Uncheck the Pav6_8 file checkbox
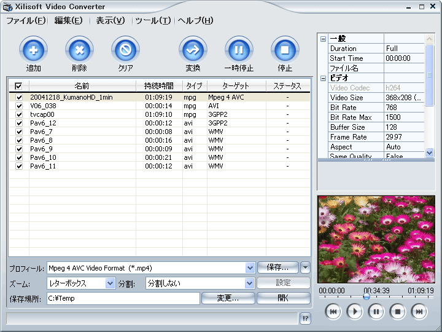 tap(19, 140)
